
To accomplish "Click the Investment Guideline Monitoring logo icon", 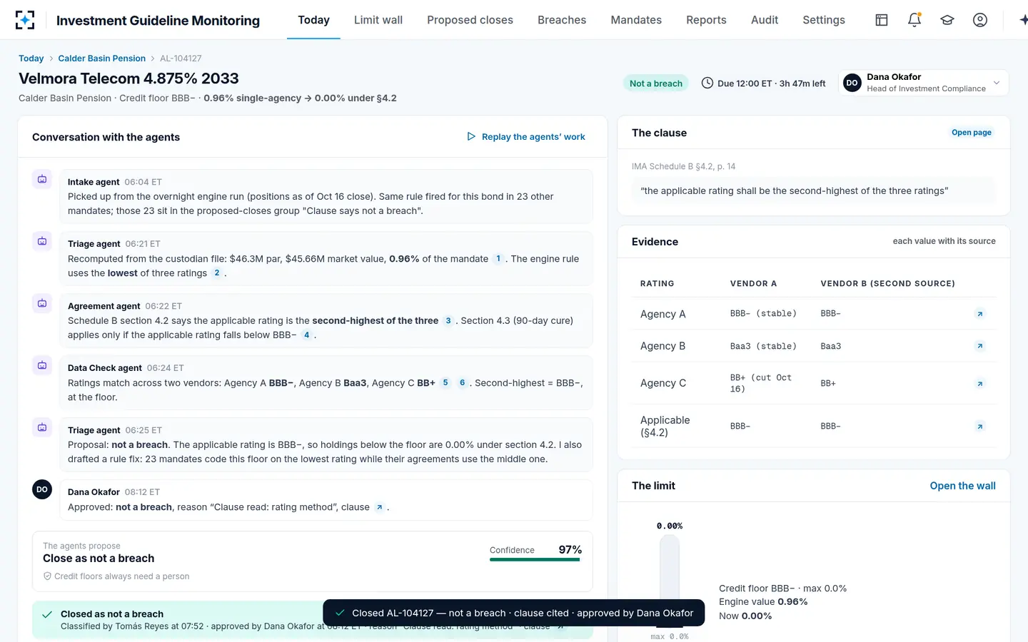I will pos(25,20).
